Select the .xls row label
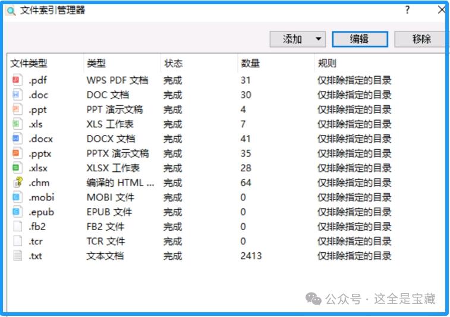This screenshot has height=317, width=450. point(35,124)
